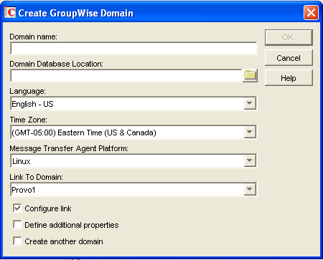323x260 pixels.
Task: Open Message Transfer Agent Platform dropdown arrow
Action: pyautogui.click(x=250, y=160)
